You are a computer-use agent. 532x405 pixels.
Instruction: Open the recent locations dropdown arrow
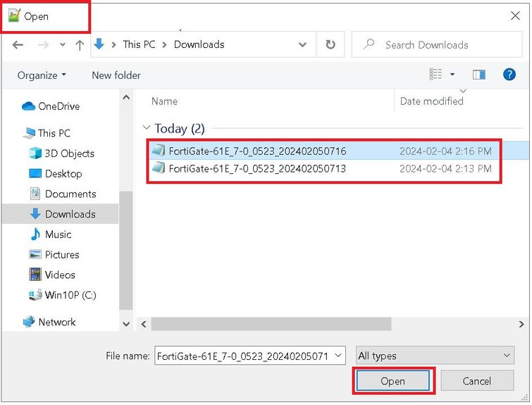click(x=63, y=45)
